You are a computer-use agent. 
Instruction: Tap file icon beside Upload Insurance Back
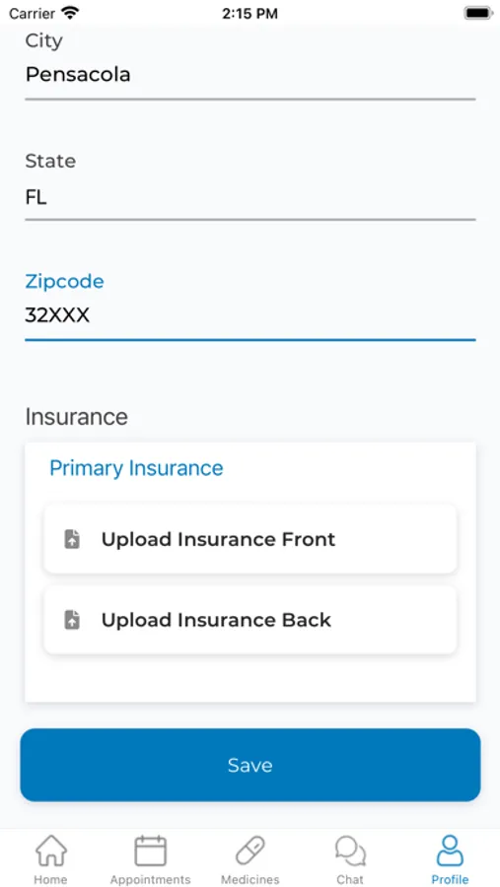pyautogui.click(x=72, y=620)
